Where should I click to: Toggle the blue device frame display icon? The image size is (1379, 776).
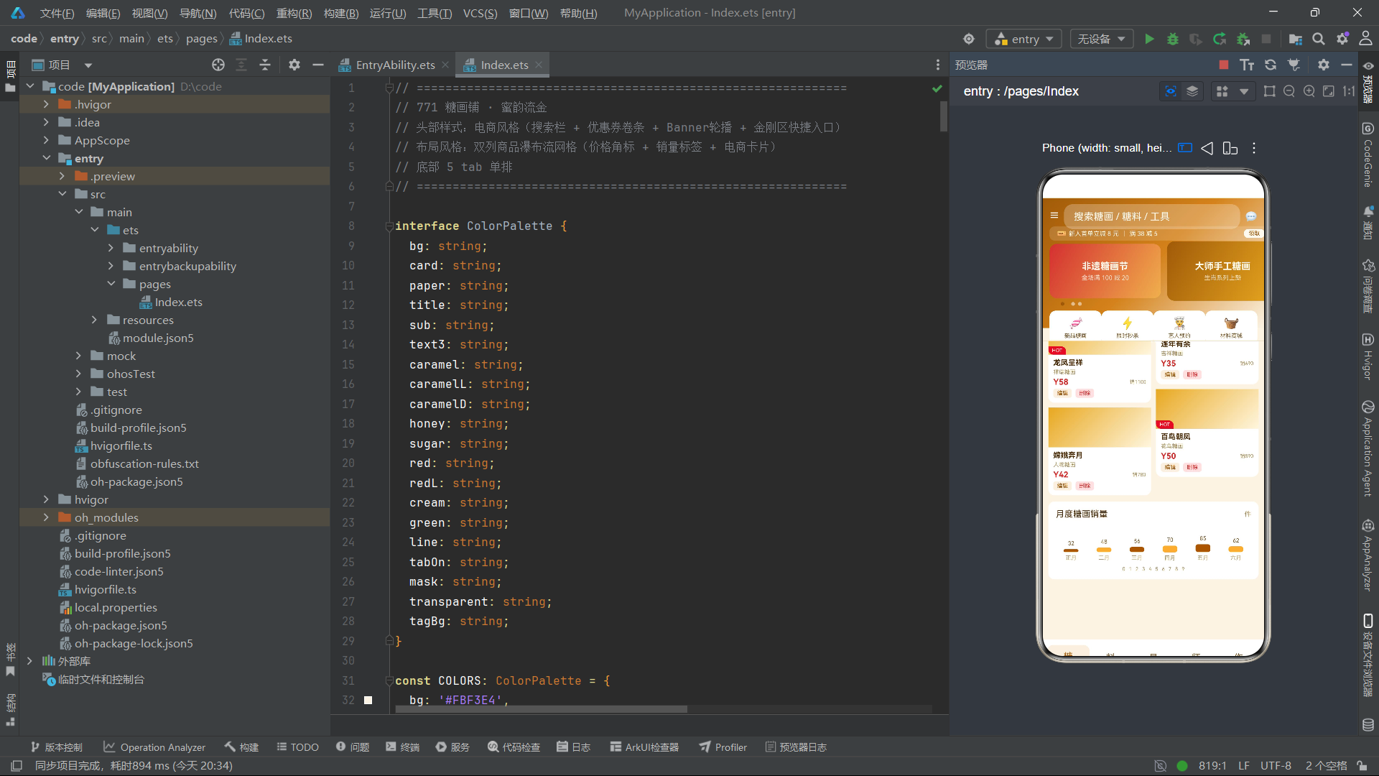[1185, 148]
